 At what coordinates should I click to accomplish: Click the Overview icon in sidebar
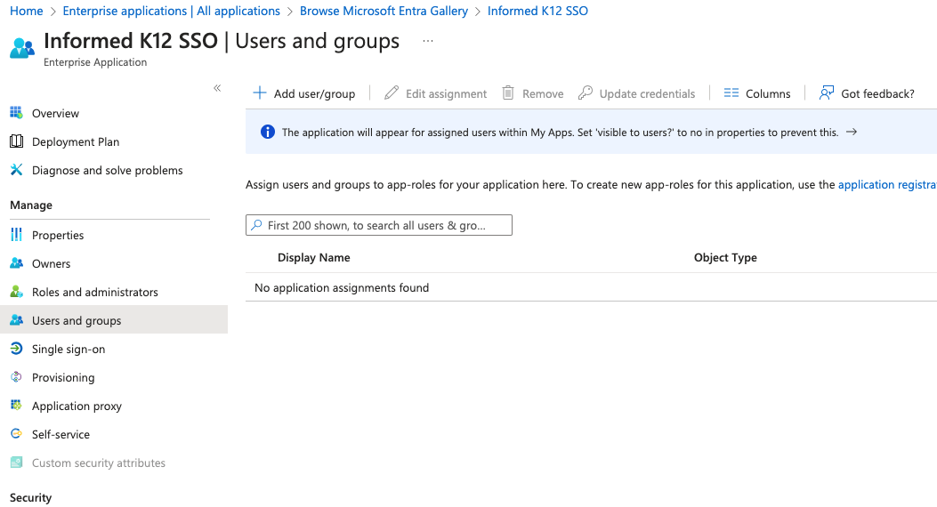tap(16, 113)
